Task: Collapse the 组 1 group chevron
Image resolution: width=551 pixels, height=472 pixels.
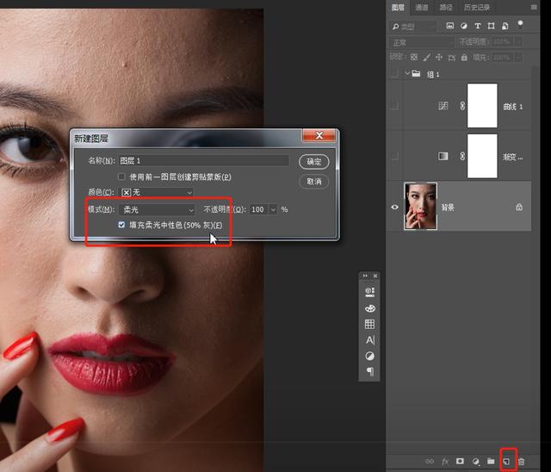Action: point(407,73)
